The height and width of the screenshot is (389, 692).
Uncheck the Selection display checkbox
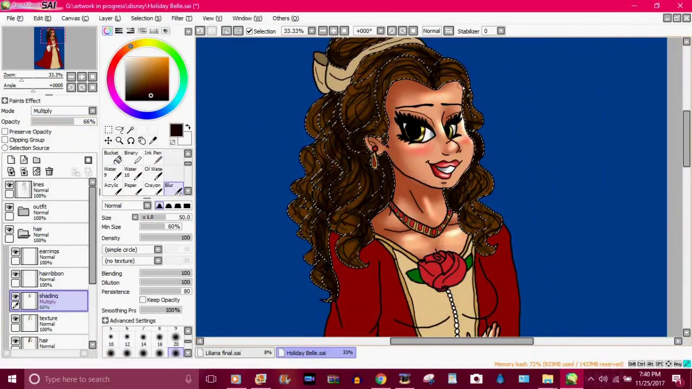tap(249, 31)
